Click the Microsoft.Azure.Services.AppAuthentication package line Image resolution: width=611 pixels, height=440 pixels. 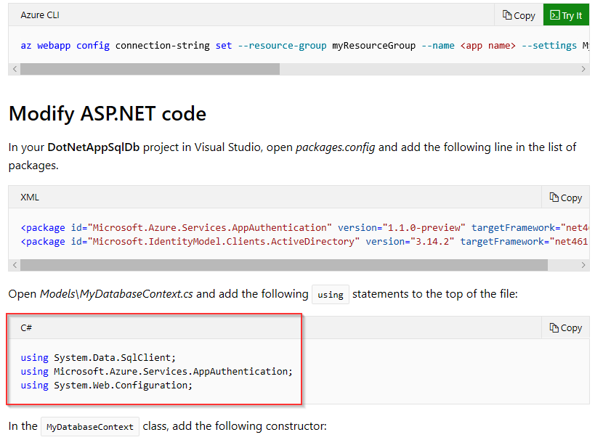pyautogui.click(x=304, y=227)
